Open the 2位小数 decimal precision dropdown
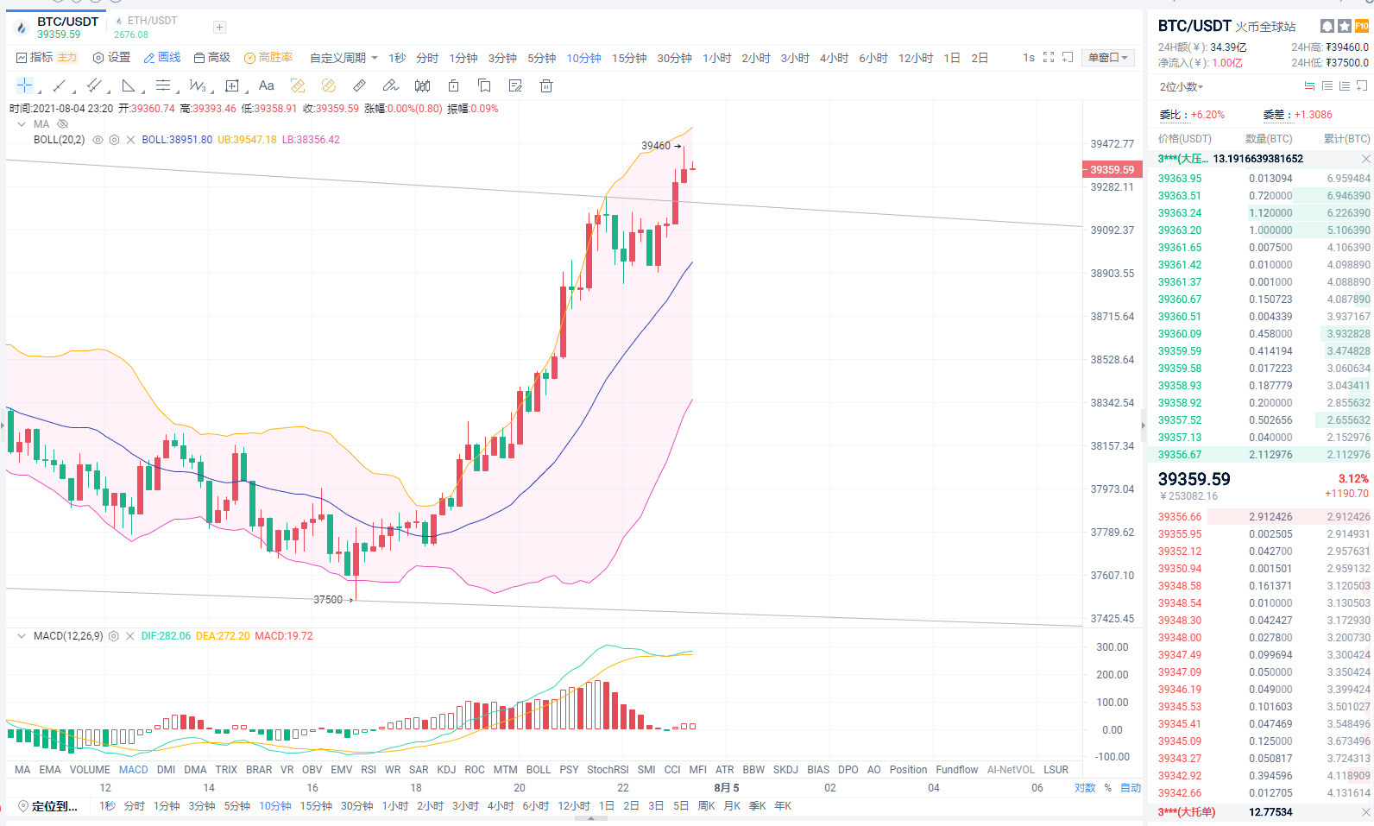The image size is (1374, 826). 1182,87
